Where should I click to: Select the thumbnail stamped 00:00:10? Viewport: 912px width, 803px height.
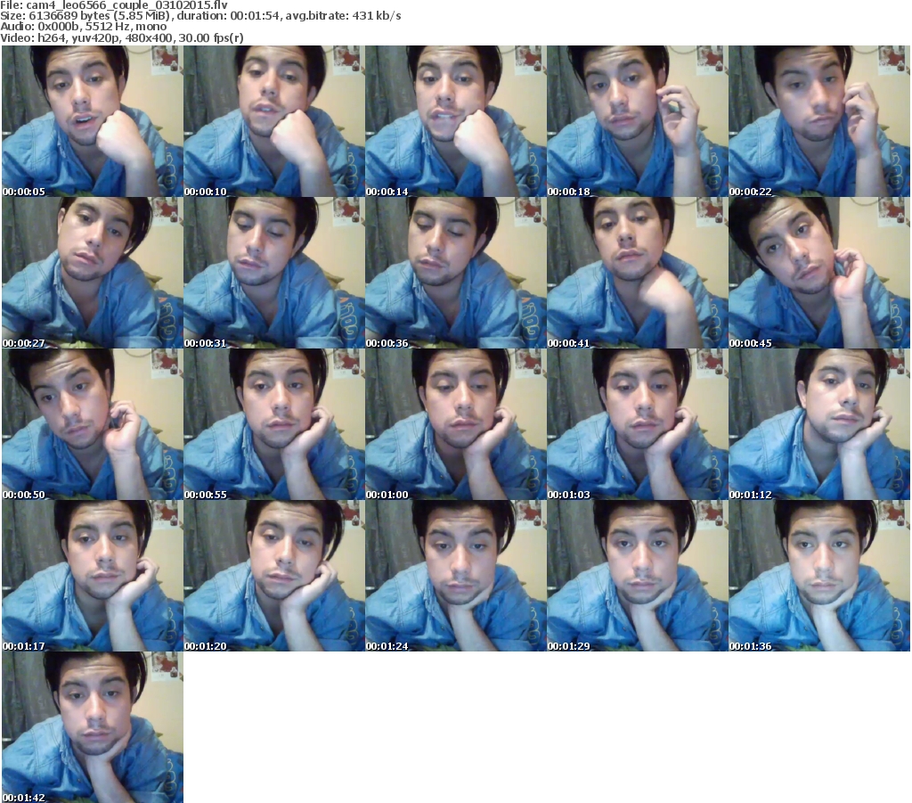point(274,121)
